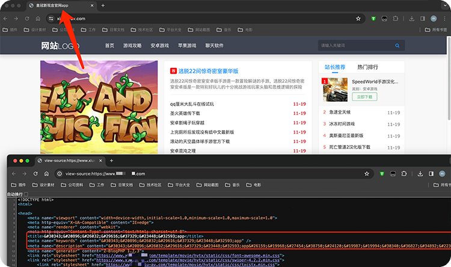Image resolution: width=451 pixels, height=267 pixels.
Task: Click green shield extension in website window toolbar
Action: [373, 19]
